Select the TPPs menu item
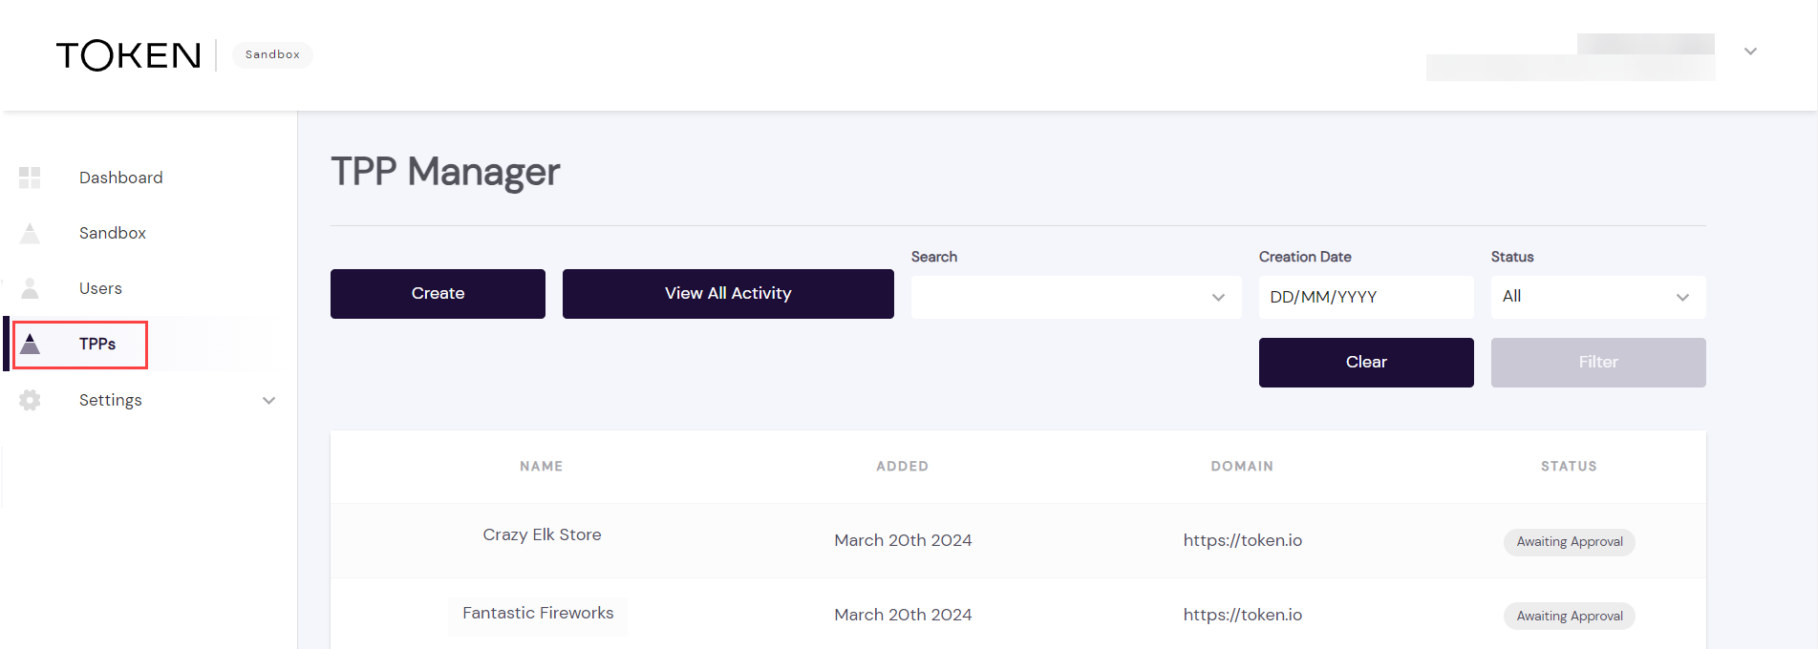Viewport: 1818px width, 649px height. point(97,344)
